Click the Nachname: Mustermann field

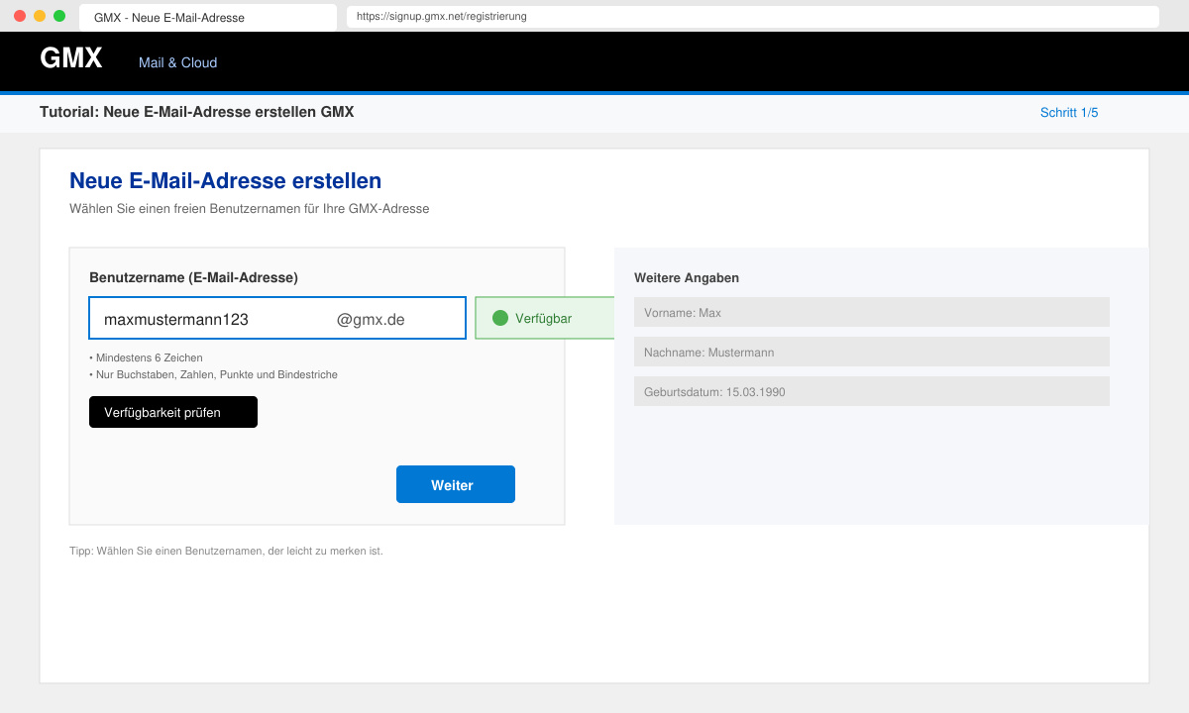[x=872, y=352]
